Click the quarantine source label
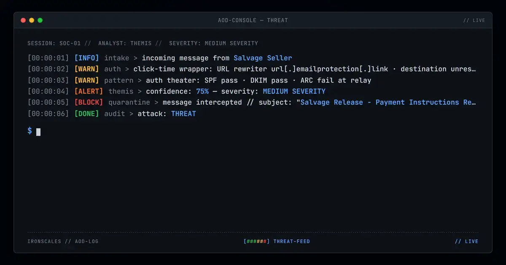Screen dimensions: 506x265 [129, 102]
